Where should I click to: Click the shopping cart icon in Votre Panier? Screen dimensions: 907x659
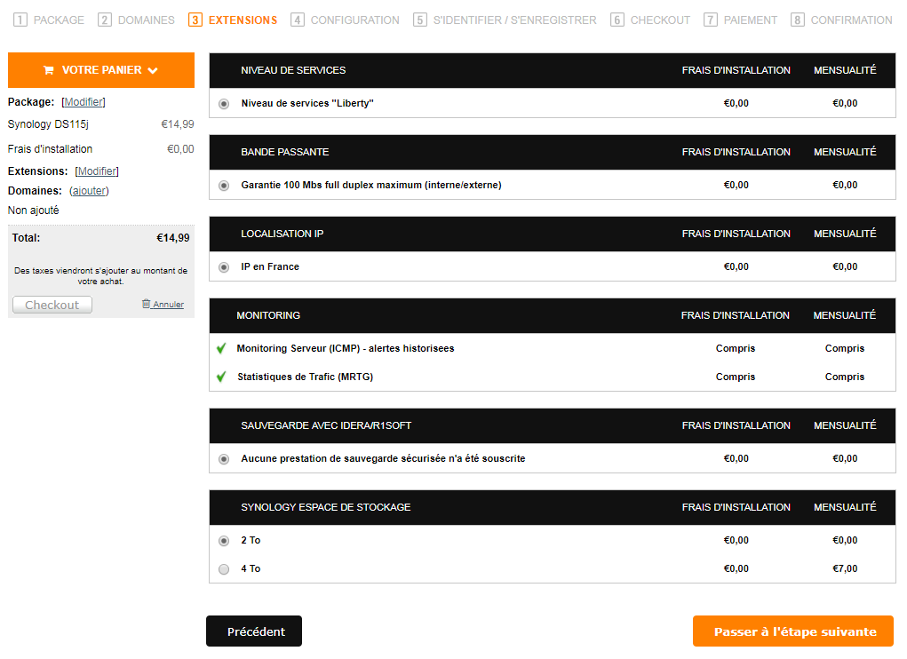tap(48, 70)
